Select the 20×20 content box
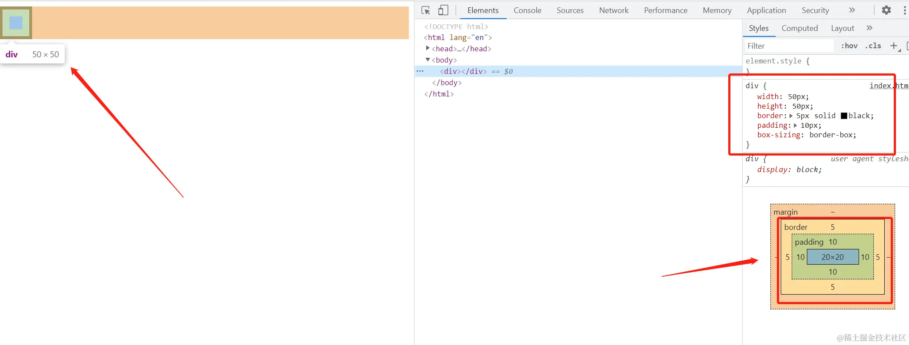The height and width of the screenshot is (345, 909). pyautogui.click(x=833, y=257)
